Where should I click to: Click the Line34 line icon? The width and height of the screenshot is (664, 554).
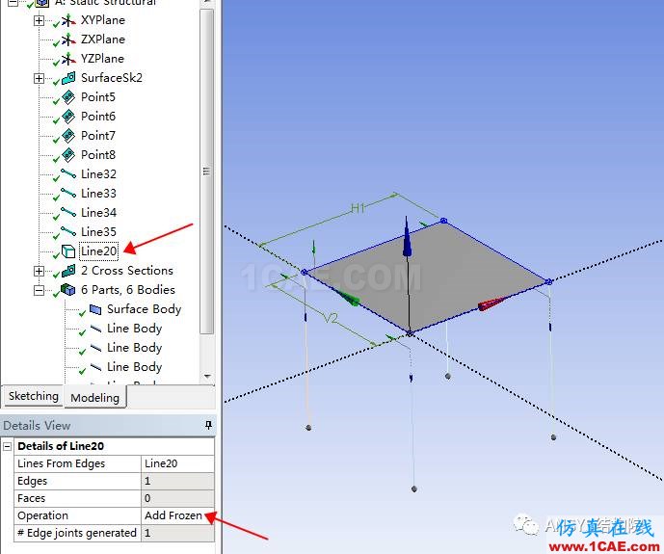coord(68,213)
